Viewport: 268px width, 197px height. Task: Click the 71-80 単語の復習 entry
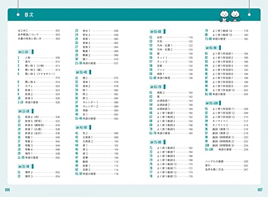point(227,39)
